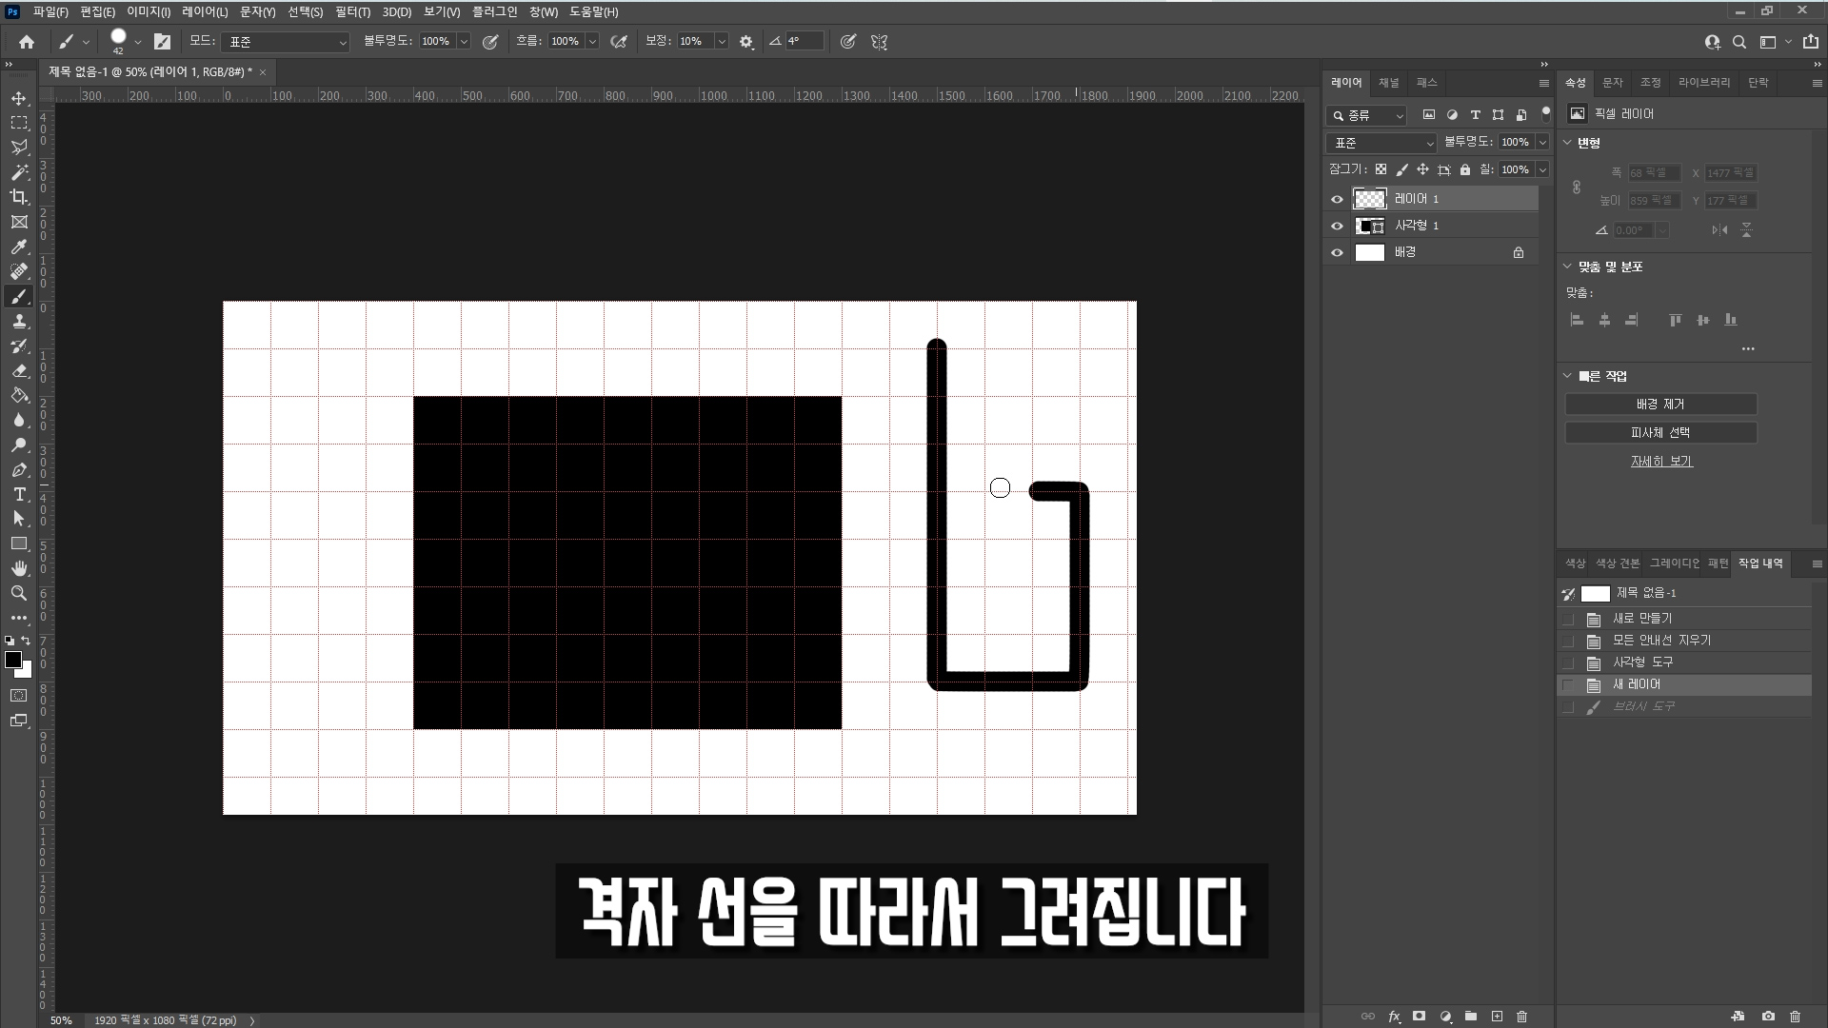1828x1028 pixels.
Task: Open the 필터(T) menu
Action: click(x=352, y=12)
